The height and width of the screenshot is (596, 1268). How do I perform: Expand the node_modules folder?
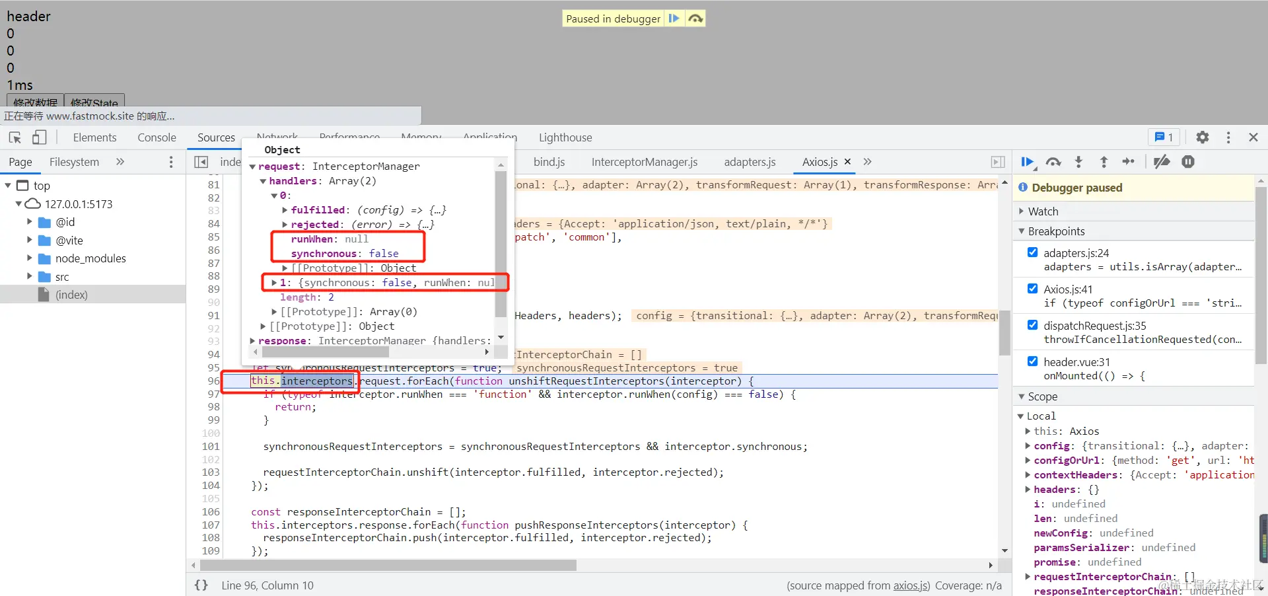click(29, 258)
